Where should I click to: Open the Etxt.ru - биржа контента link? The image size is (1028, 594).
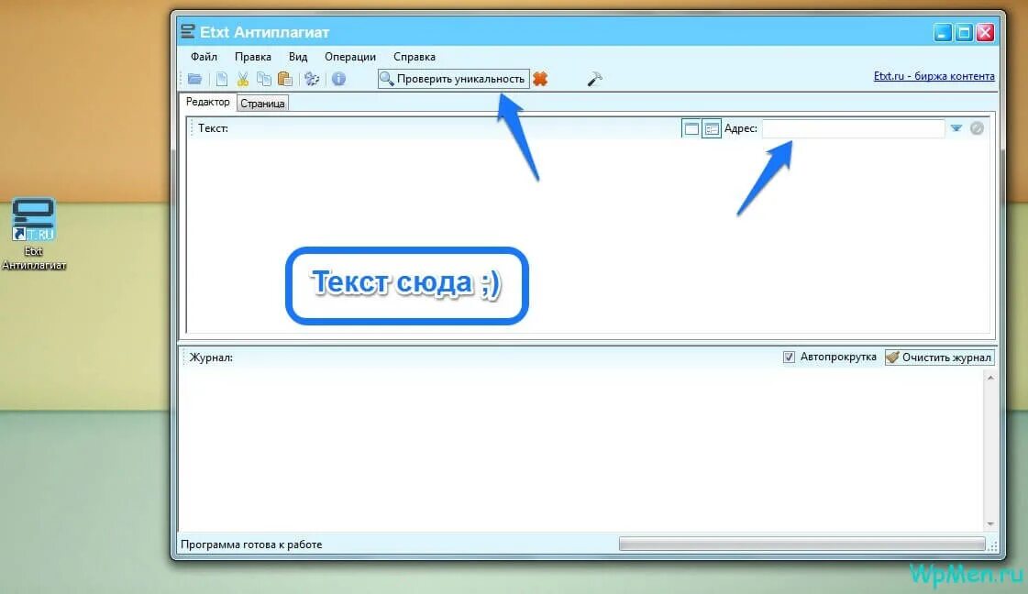click(934, 76)
